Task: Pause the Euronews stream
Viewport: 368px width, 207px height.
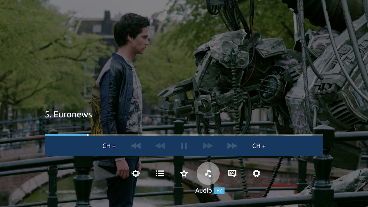Action: [x=184, y=146]
